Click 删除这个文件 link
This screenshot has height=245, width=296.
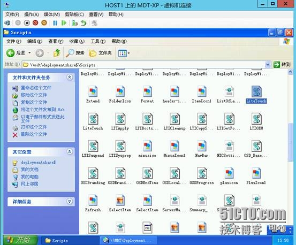pyautogui.click(x=34, y=134)
